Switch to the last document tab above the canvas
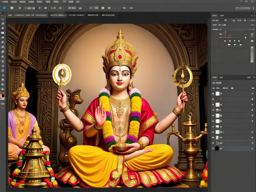256x192 pixels. coord(108,15)
